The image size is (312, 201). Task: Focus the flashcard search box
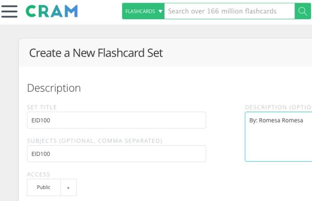(x=229, y=11)
